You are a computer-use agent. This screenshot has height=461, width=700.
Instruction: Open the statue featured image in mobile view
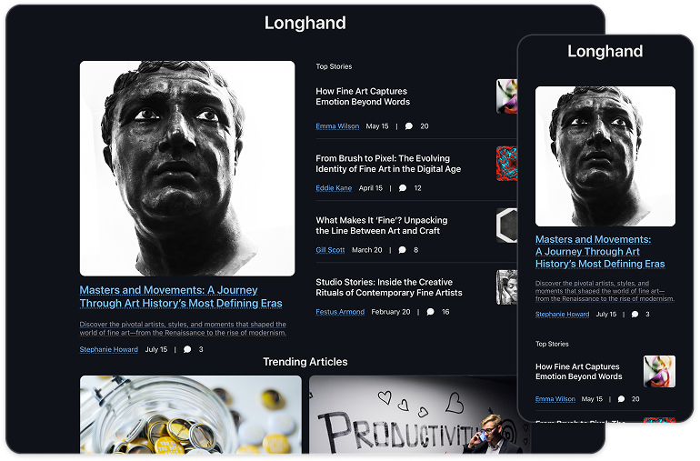pos(605,156)
